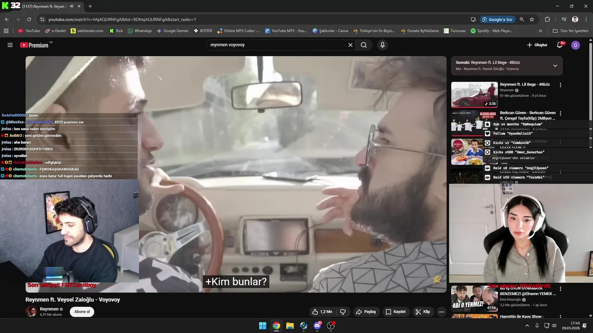Like the video with thumbs up
The height and width of the screenshot is (333, 593).
[x=322, y=312]
